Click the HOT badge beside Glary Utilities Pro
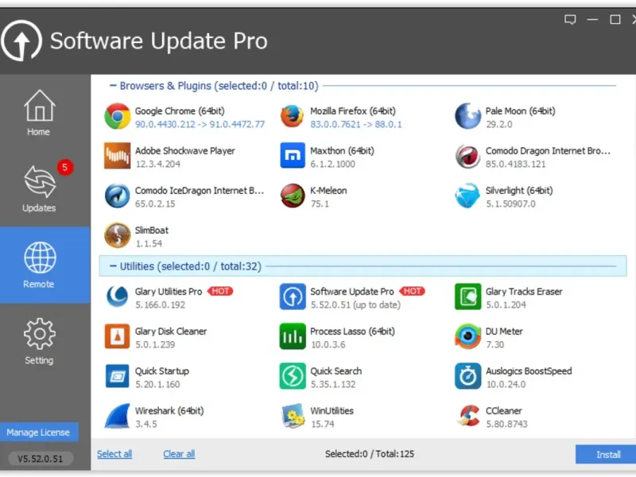 [220, 291]
